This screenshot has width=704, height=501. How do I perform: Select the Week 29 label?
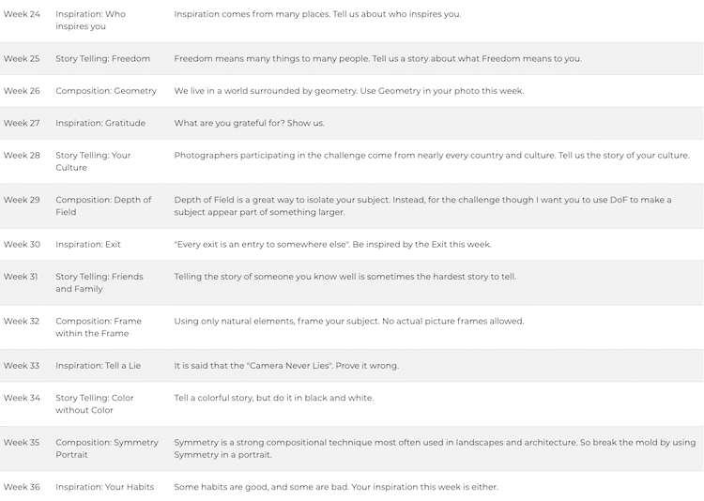(22, 200)
